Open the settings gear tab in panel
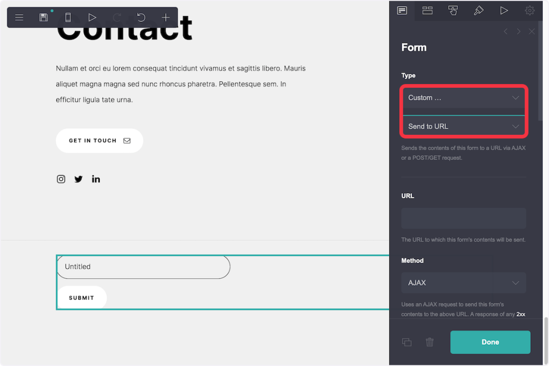 [x=530, y=10]
